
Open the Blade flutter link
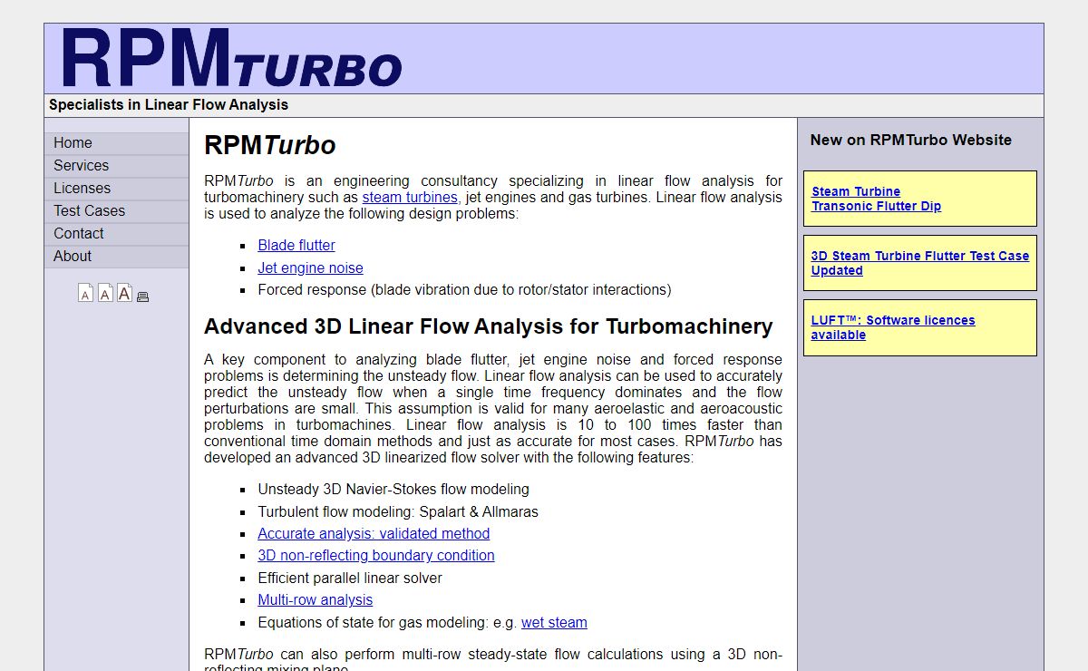tap(296, 246)
